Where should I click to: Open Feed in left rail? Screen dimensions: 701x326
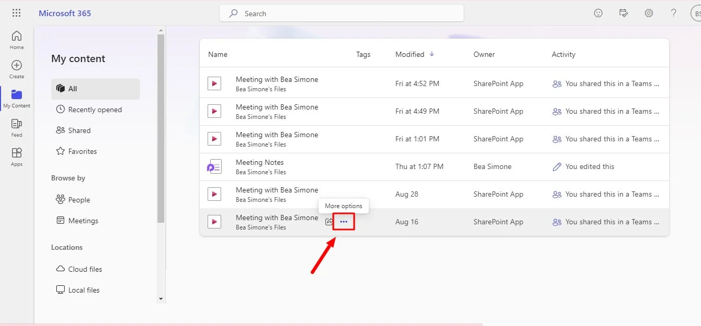17,127
